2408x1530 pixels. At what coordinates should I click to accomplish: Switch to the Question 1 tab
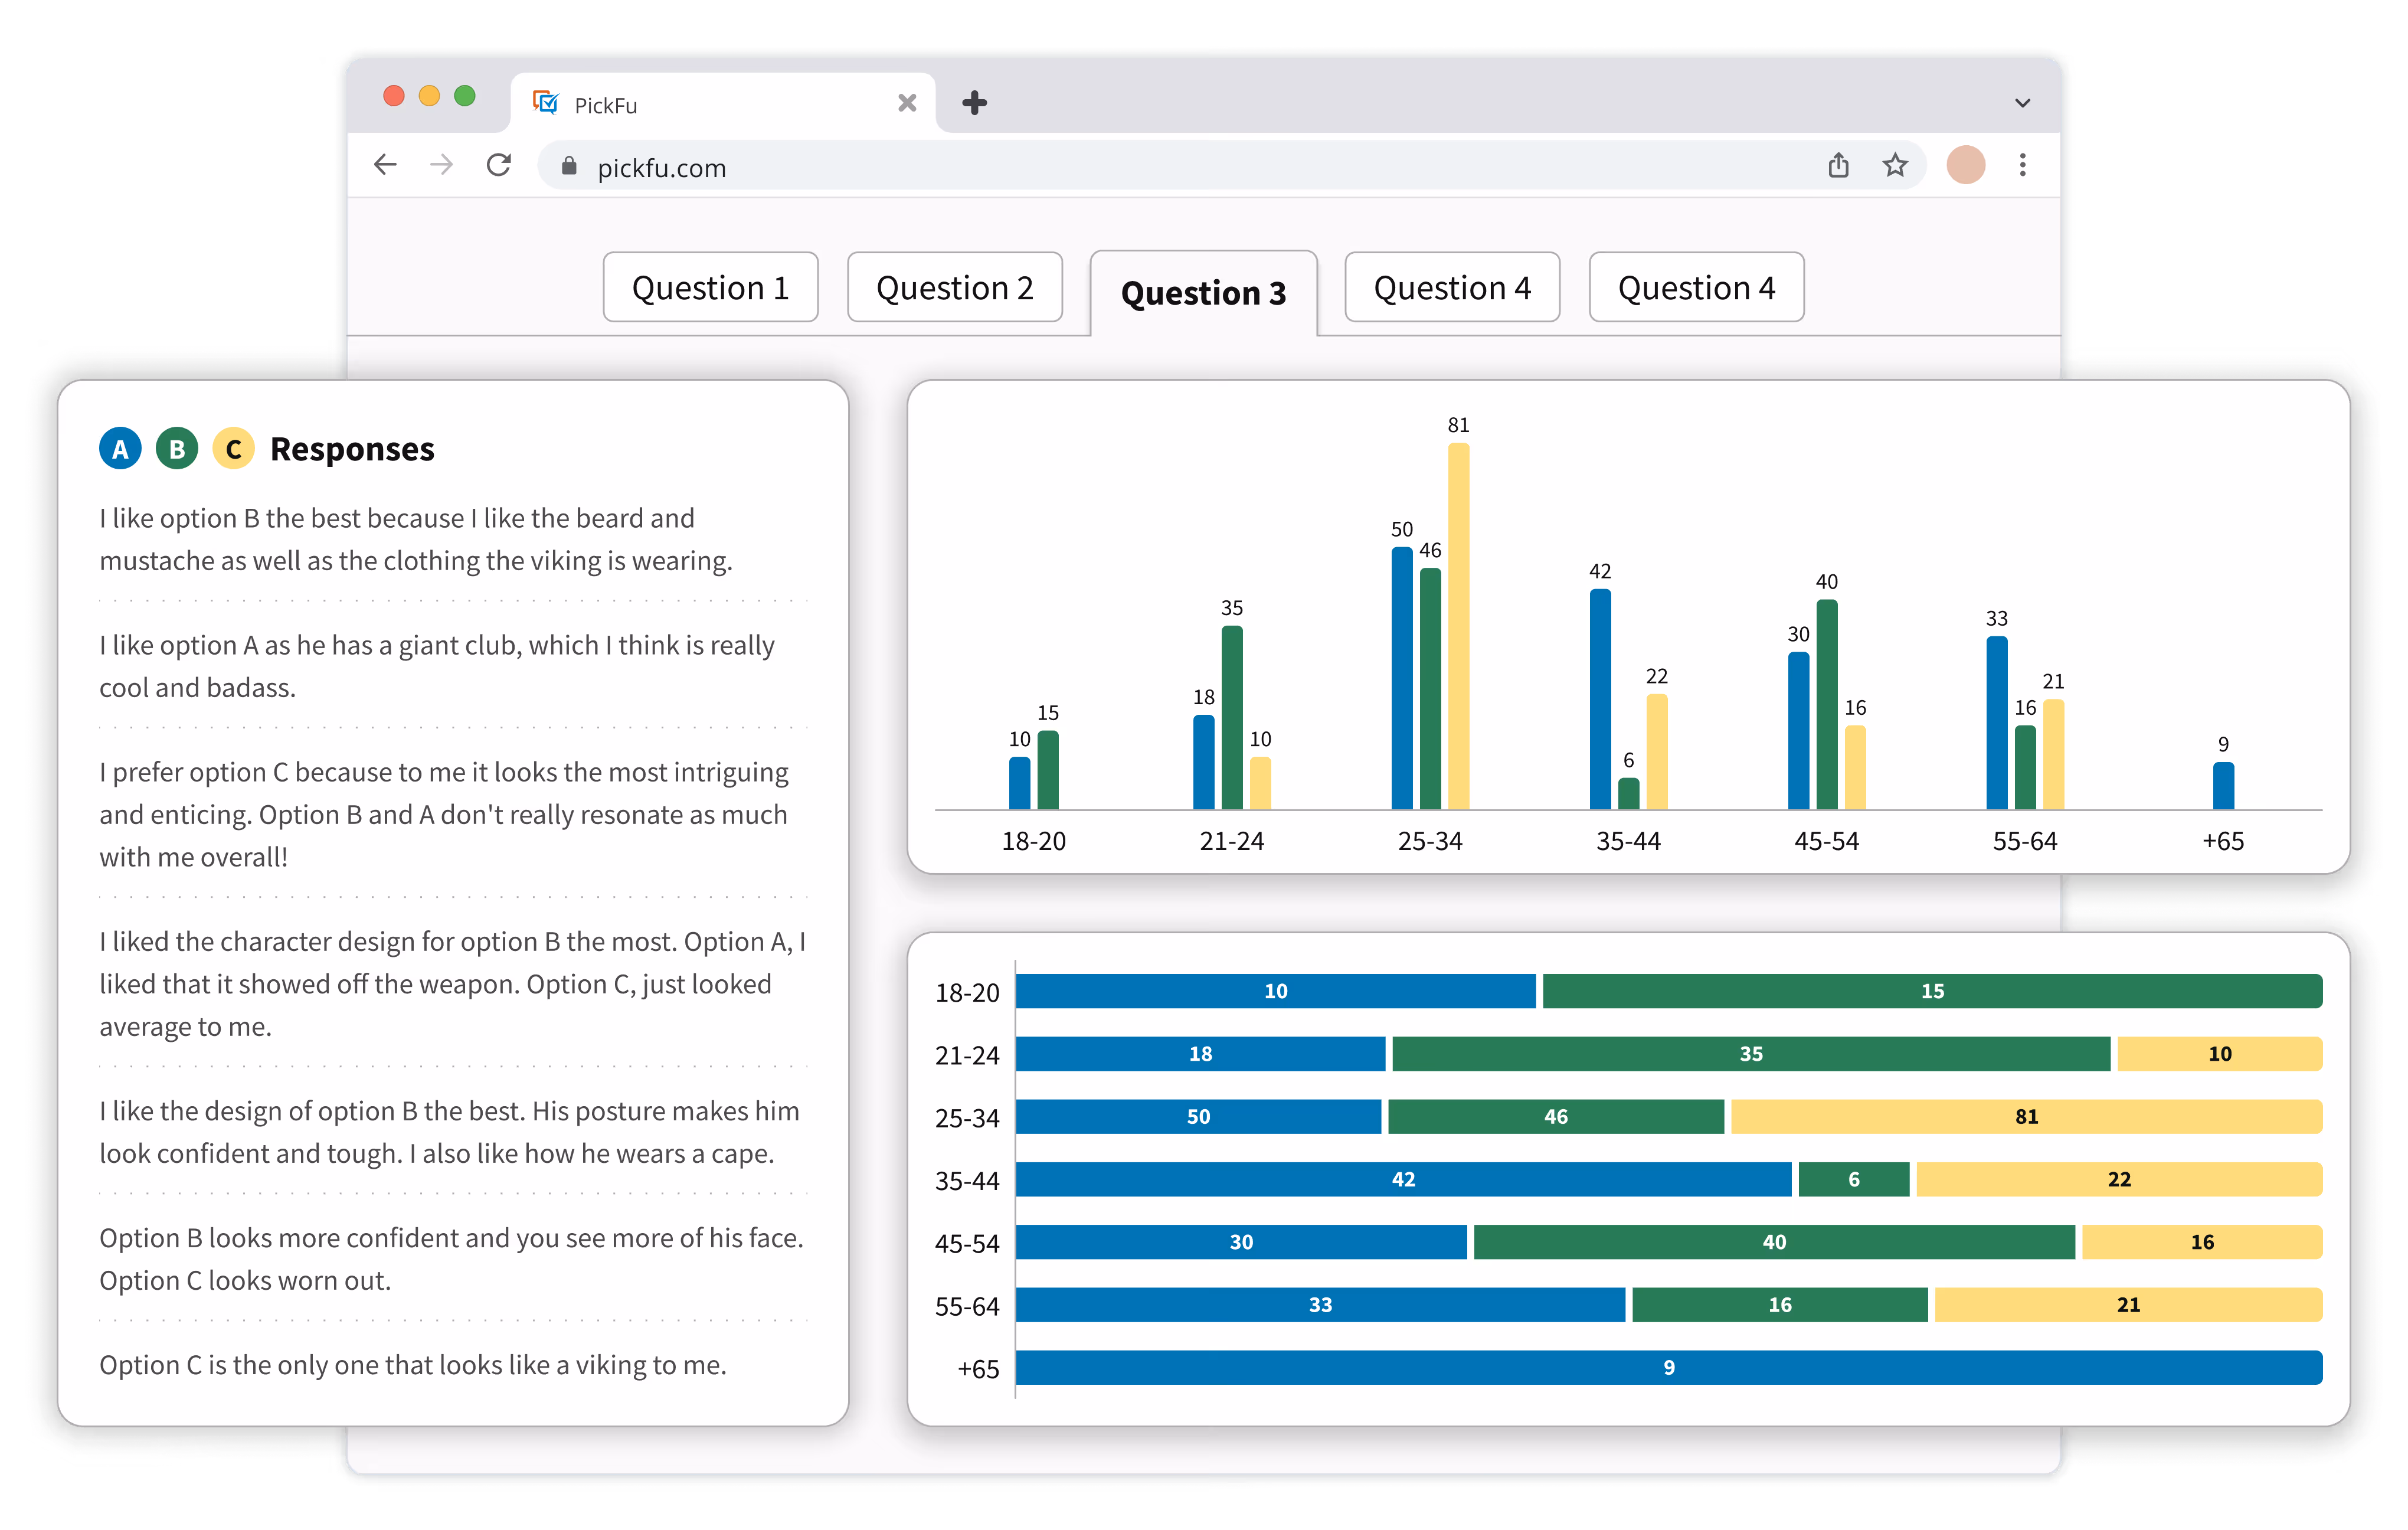click(710, 288)
